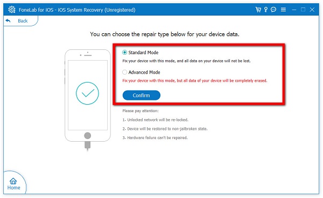Viewport: 323px width, 198px height.
Task: Click the FoneLab gear logo icon
Action: 12,10
